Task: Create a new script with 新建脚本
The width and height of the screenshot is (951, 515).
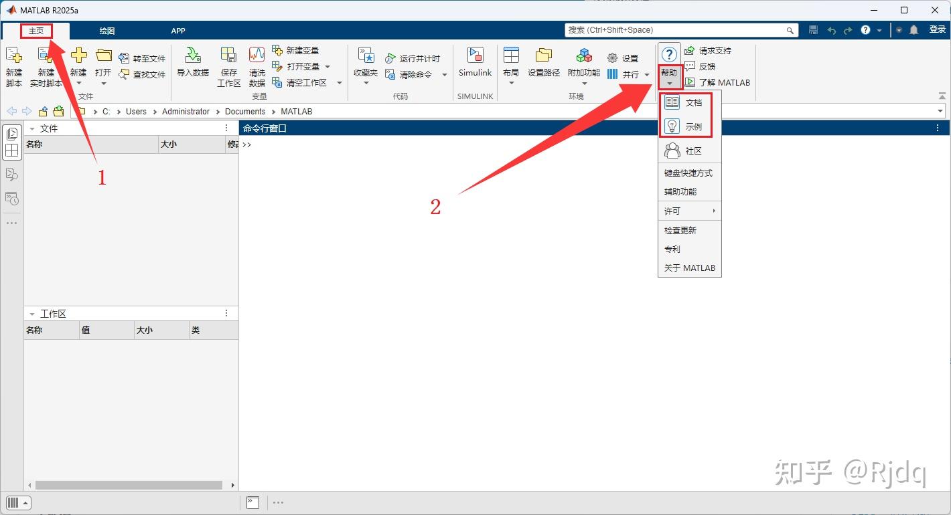Action: pyautogui.click(x=14, y=66)
